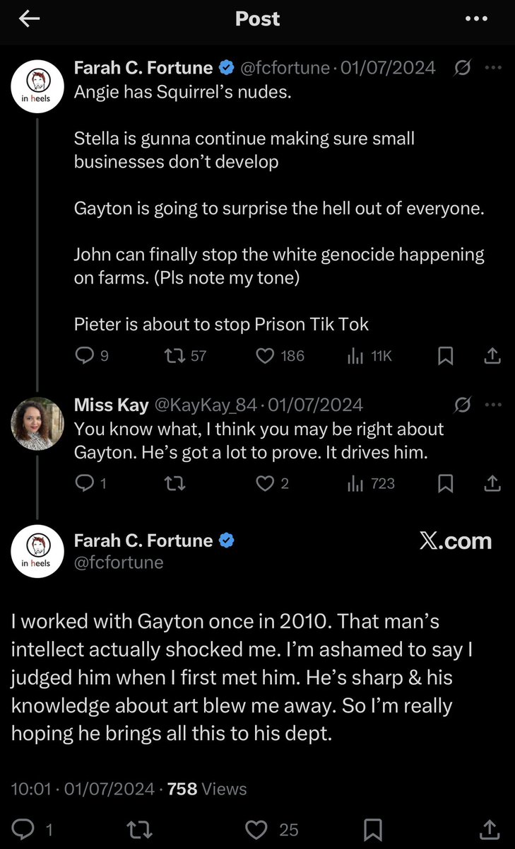Open more options on Farah's first tweet
Screen dimensions: 515x849
[x=493, y=69]
